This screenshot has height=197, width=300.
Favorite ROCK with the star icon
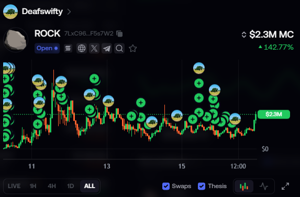(x=133, y=49)
